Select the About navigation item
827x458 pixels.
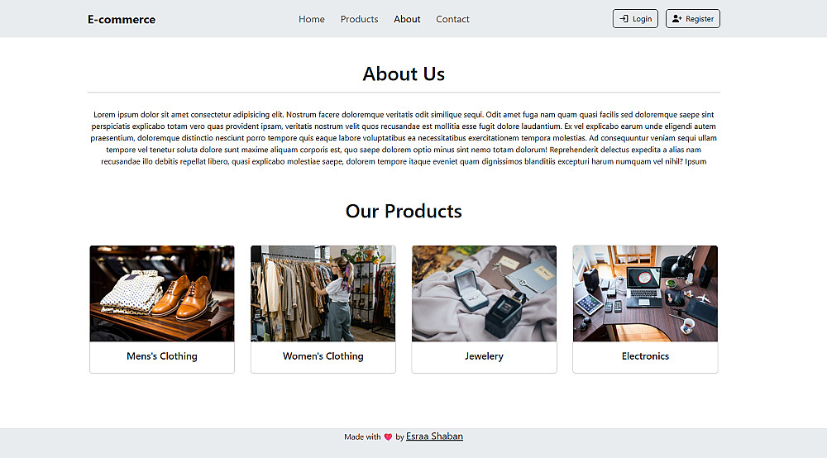(x=407, y=19)
